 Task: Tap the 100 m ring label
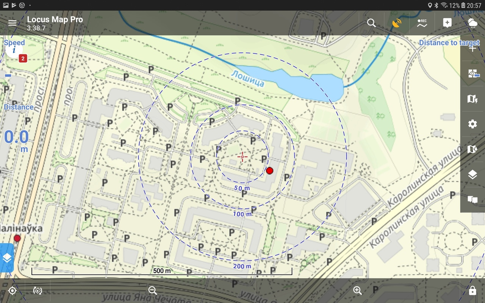(x=242, y=214)
